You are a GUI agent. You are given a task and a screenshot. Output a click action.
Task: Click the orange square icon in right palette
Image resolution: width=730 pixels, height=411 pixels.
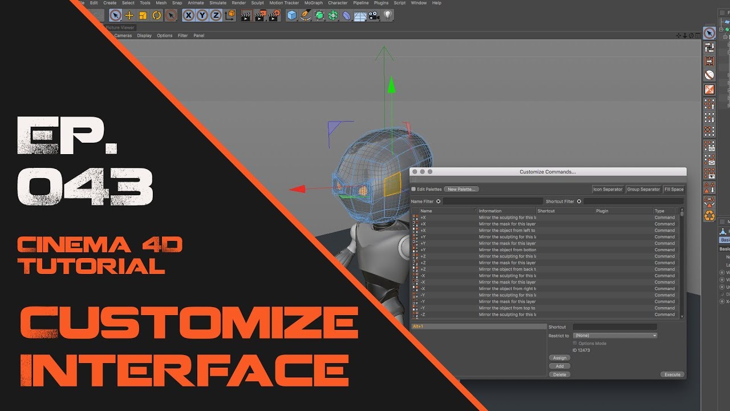(x=709, y=89)
